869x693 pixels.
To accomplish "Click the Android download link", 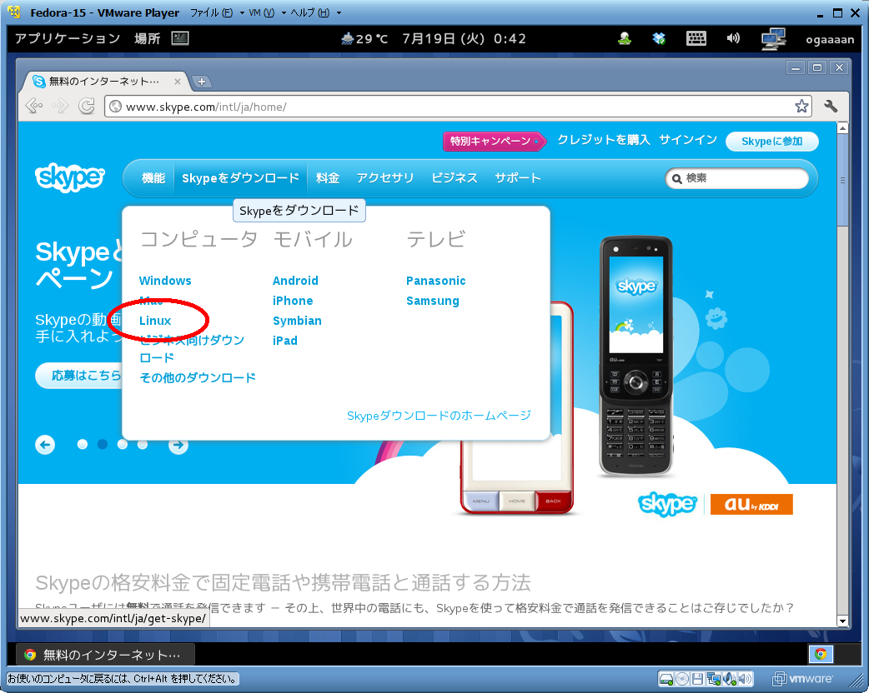I will coord(295,281).
